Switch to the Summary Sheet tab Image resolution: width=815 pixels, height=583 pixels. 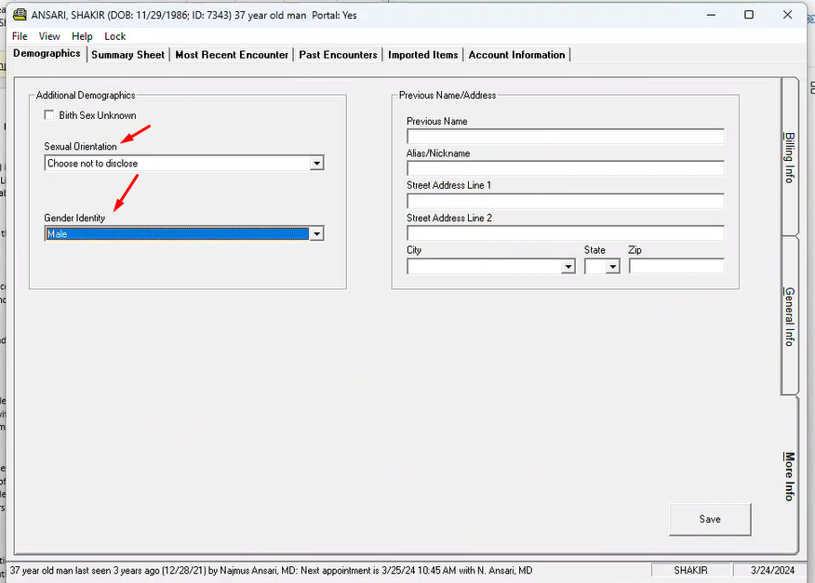127,55
